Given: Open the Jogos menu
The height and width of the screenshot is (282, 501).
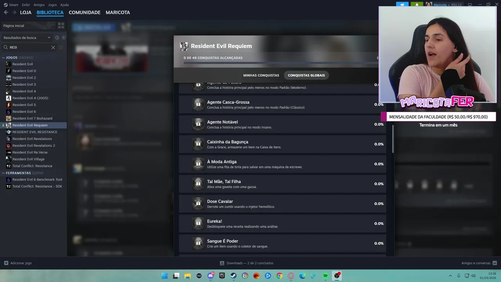Looking at the screenshot, I should (x=52, y=5).
